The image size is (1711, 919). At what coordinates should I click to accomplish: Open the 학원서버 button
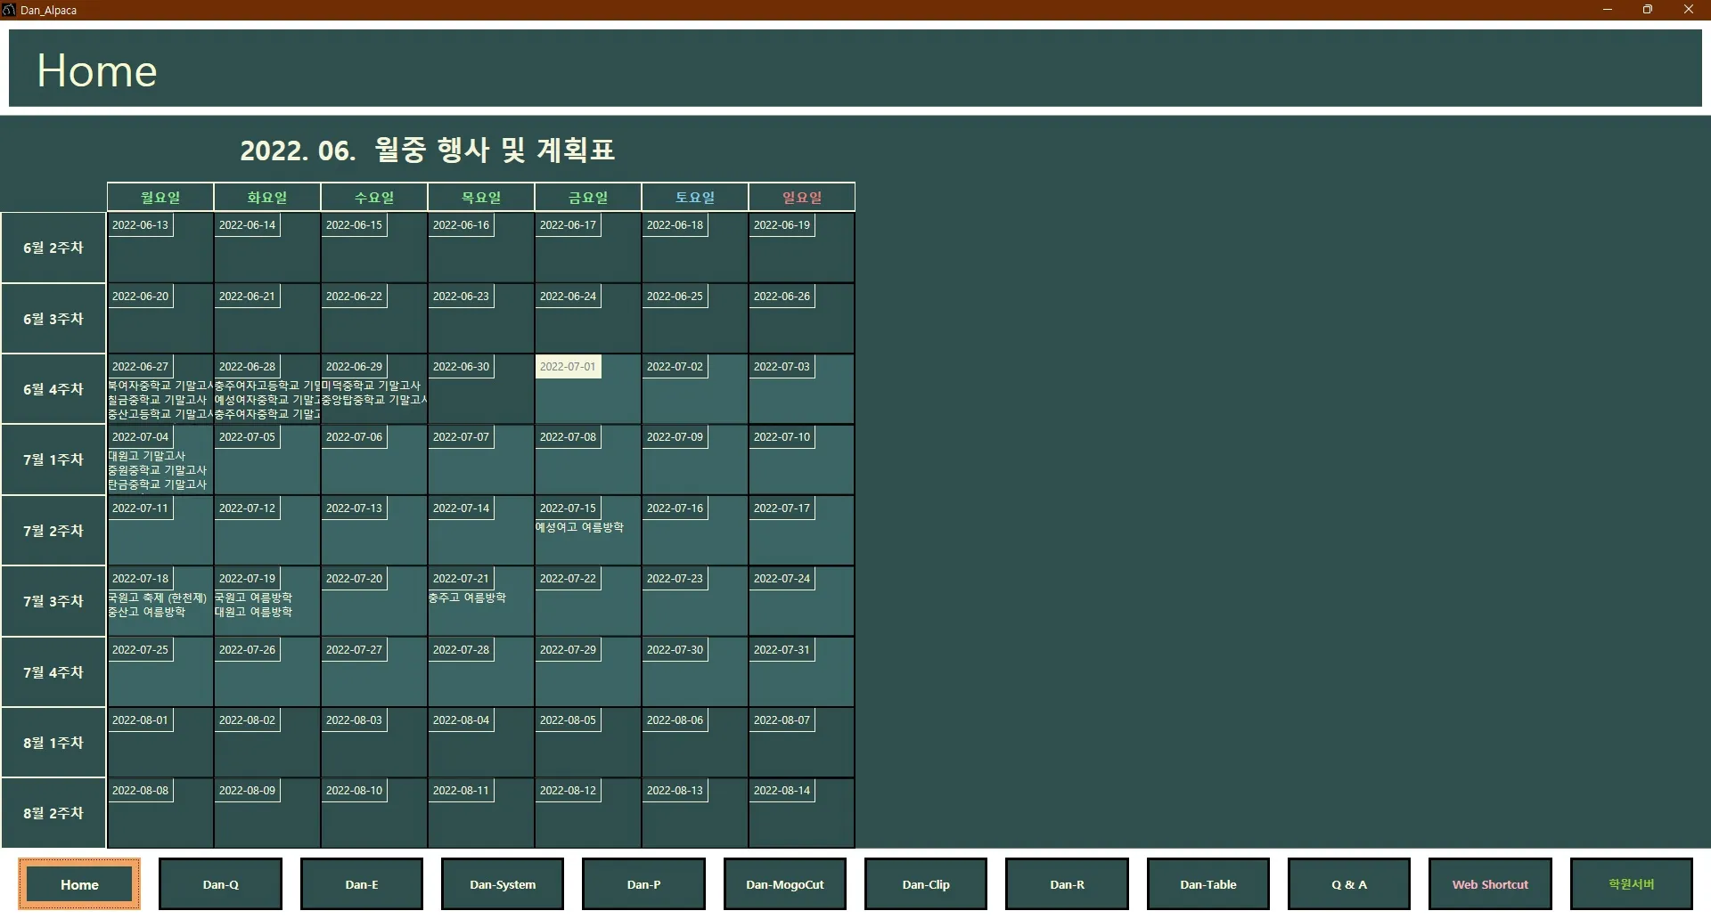1632,884
